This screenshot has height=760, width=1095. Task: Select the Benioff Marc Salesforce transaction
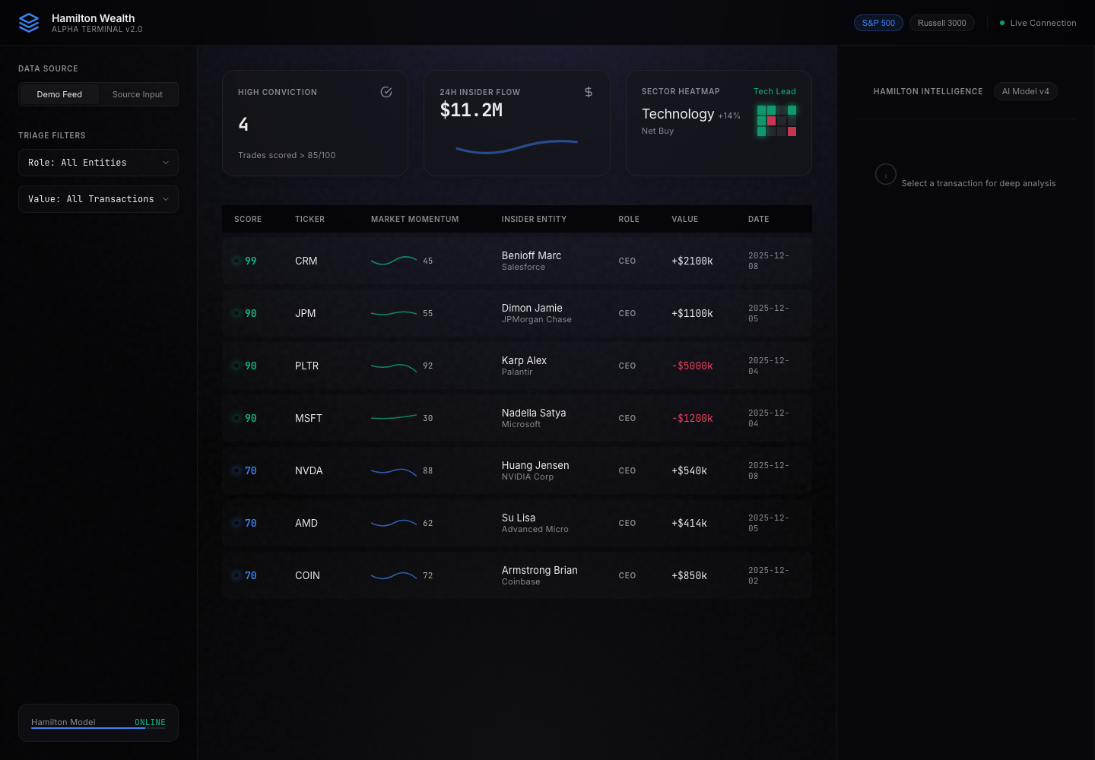(x=517, y=261)
